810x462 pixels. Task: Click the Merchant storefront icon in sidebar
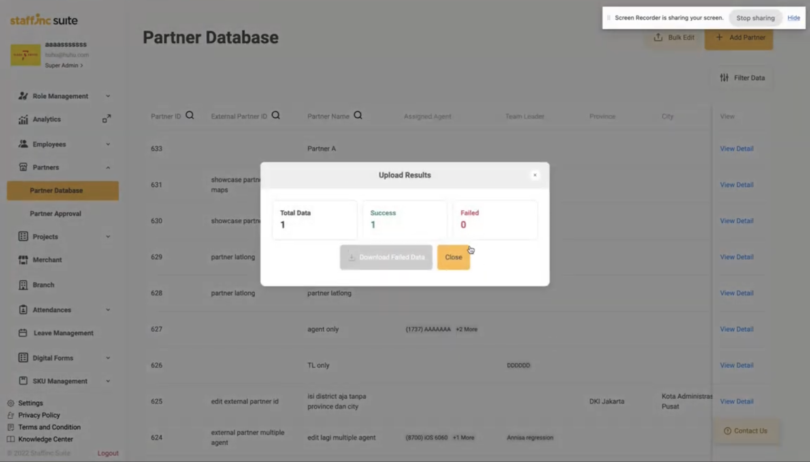click(x=23, y=260)
